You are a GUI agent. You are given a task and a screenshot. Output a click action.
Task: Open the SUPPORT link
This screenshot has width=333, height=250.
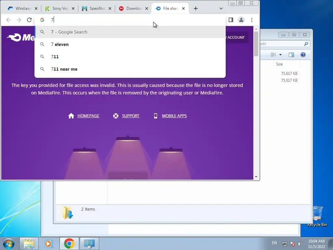click(131, 116)
